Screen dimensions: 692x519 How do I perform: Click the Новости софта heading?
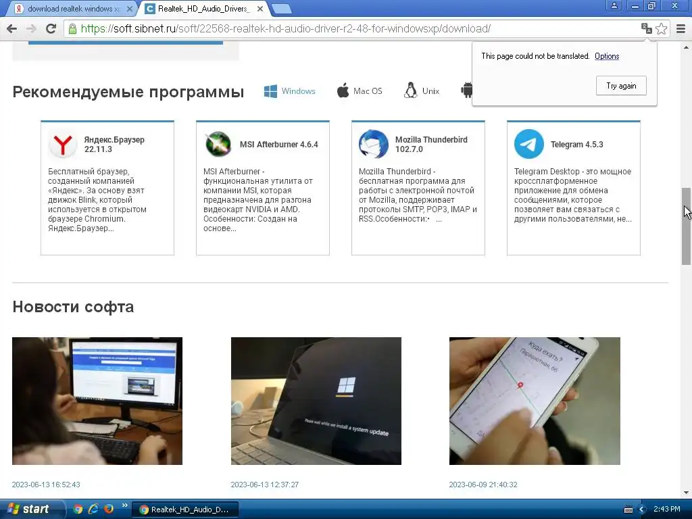(x=73, y=306)
